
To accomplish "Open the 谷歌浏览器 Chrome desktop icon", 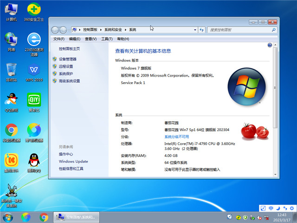I will click(11, 132).
